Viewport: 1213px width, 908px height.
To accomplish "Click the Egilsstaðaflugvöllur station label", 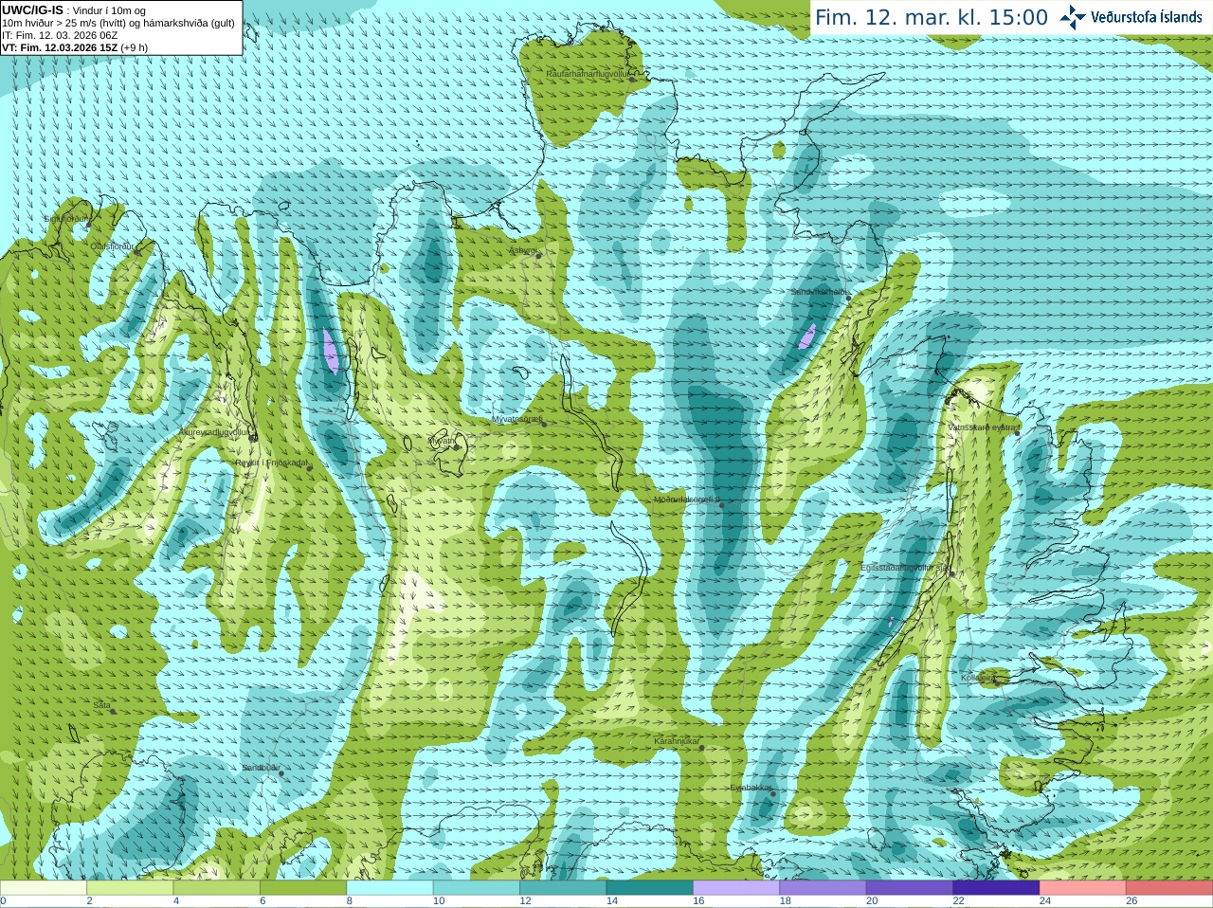I will (905, 568).
